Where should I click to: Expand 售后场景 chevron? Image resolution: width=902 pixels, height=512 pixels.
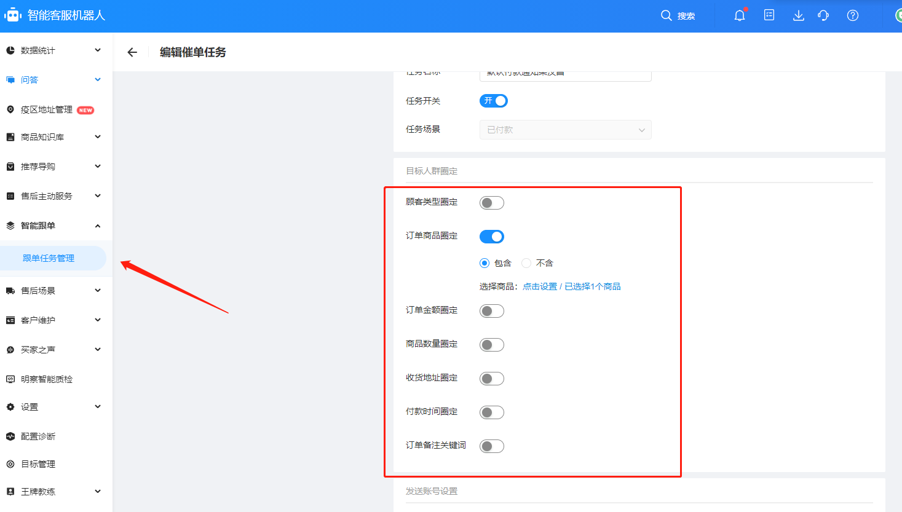(x=98, y=291)
